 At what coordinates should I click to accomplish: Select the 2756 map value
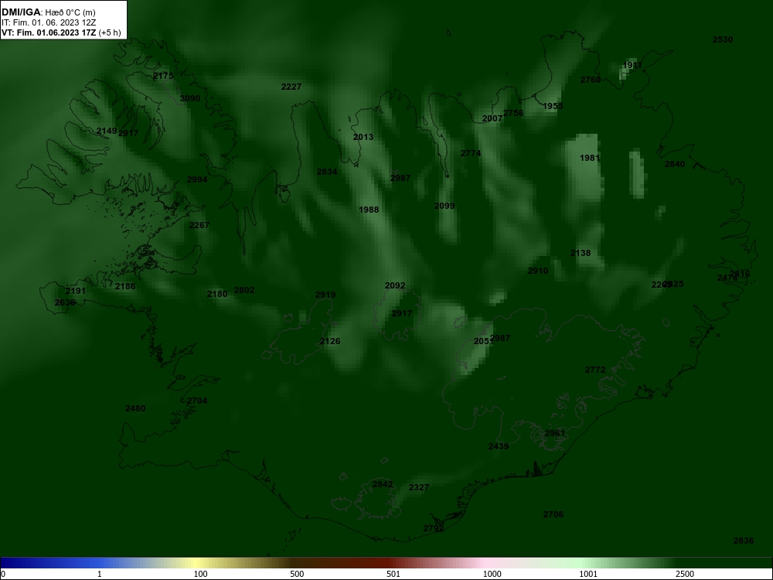pyautogui.click(x=513, y=113)
